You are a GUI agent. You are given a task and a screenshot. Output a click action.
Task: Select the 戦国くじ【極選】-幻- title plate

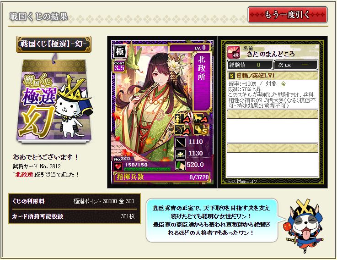coord(54,44)
